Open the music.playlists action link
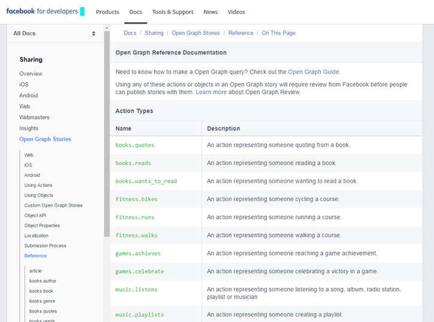434x322 pixels. (139, 315)
